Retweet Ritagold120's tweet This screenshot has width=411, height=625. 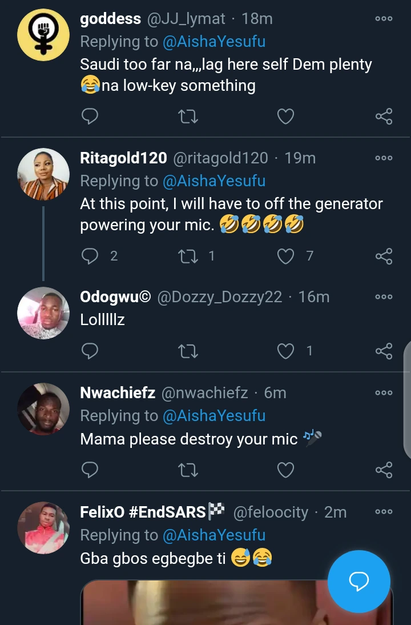[188, 256]
